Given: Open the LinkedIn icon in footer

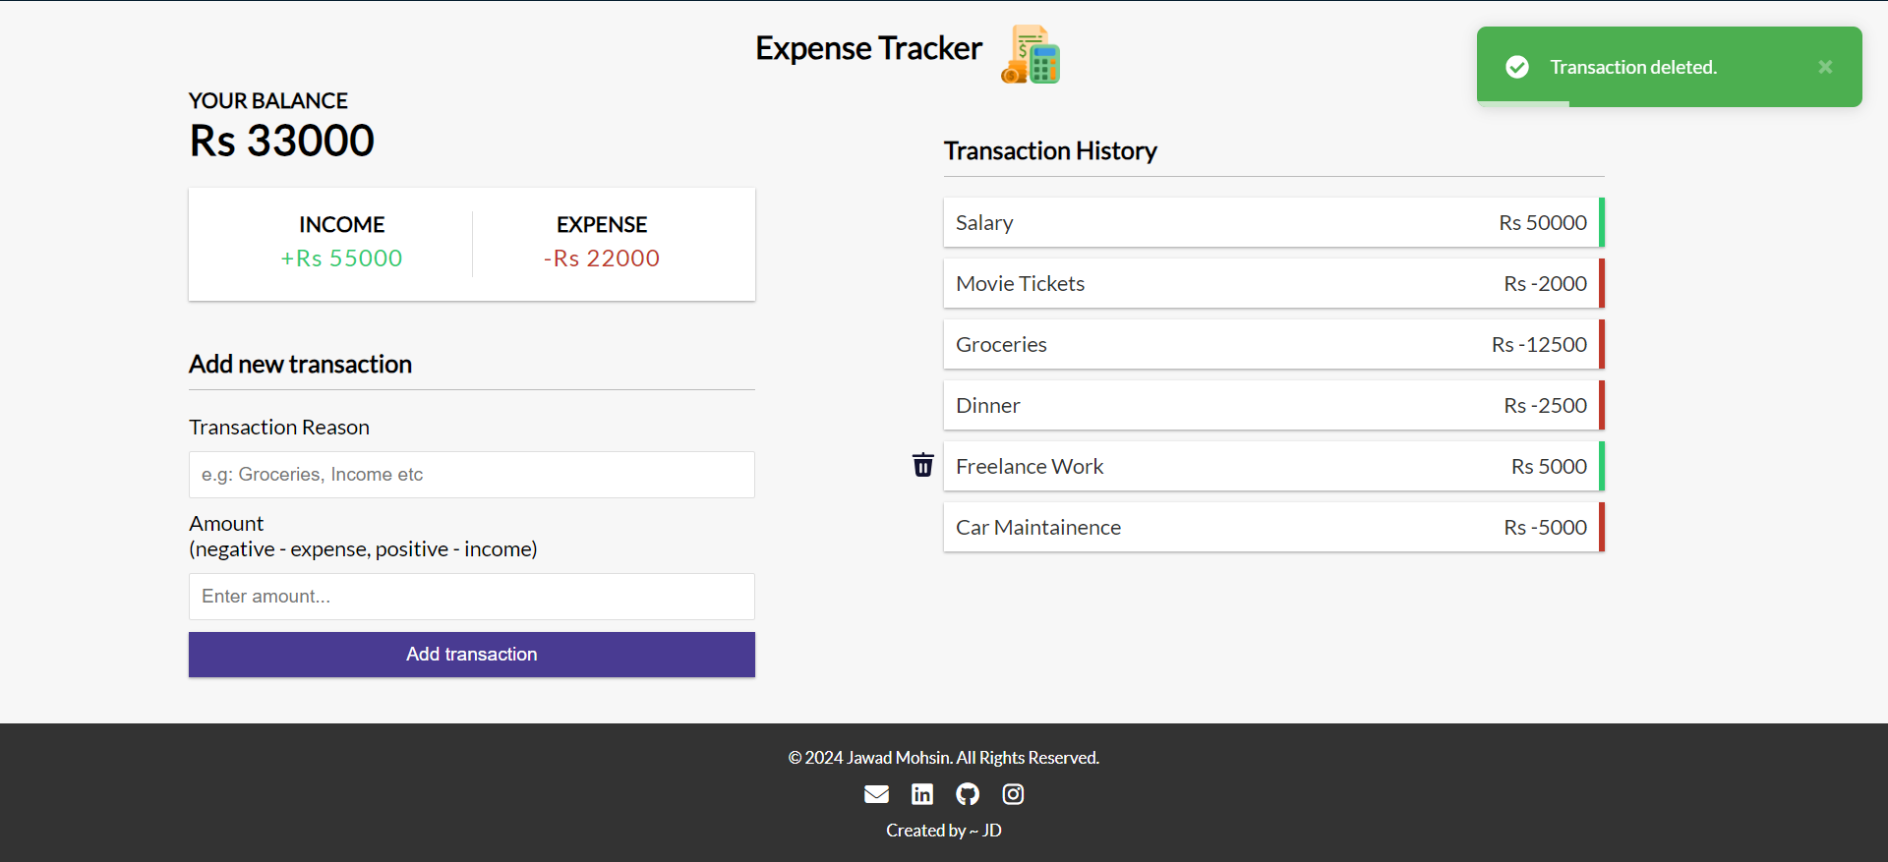Looking at the screenshot, I should (922, 794).
